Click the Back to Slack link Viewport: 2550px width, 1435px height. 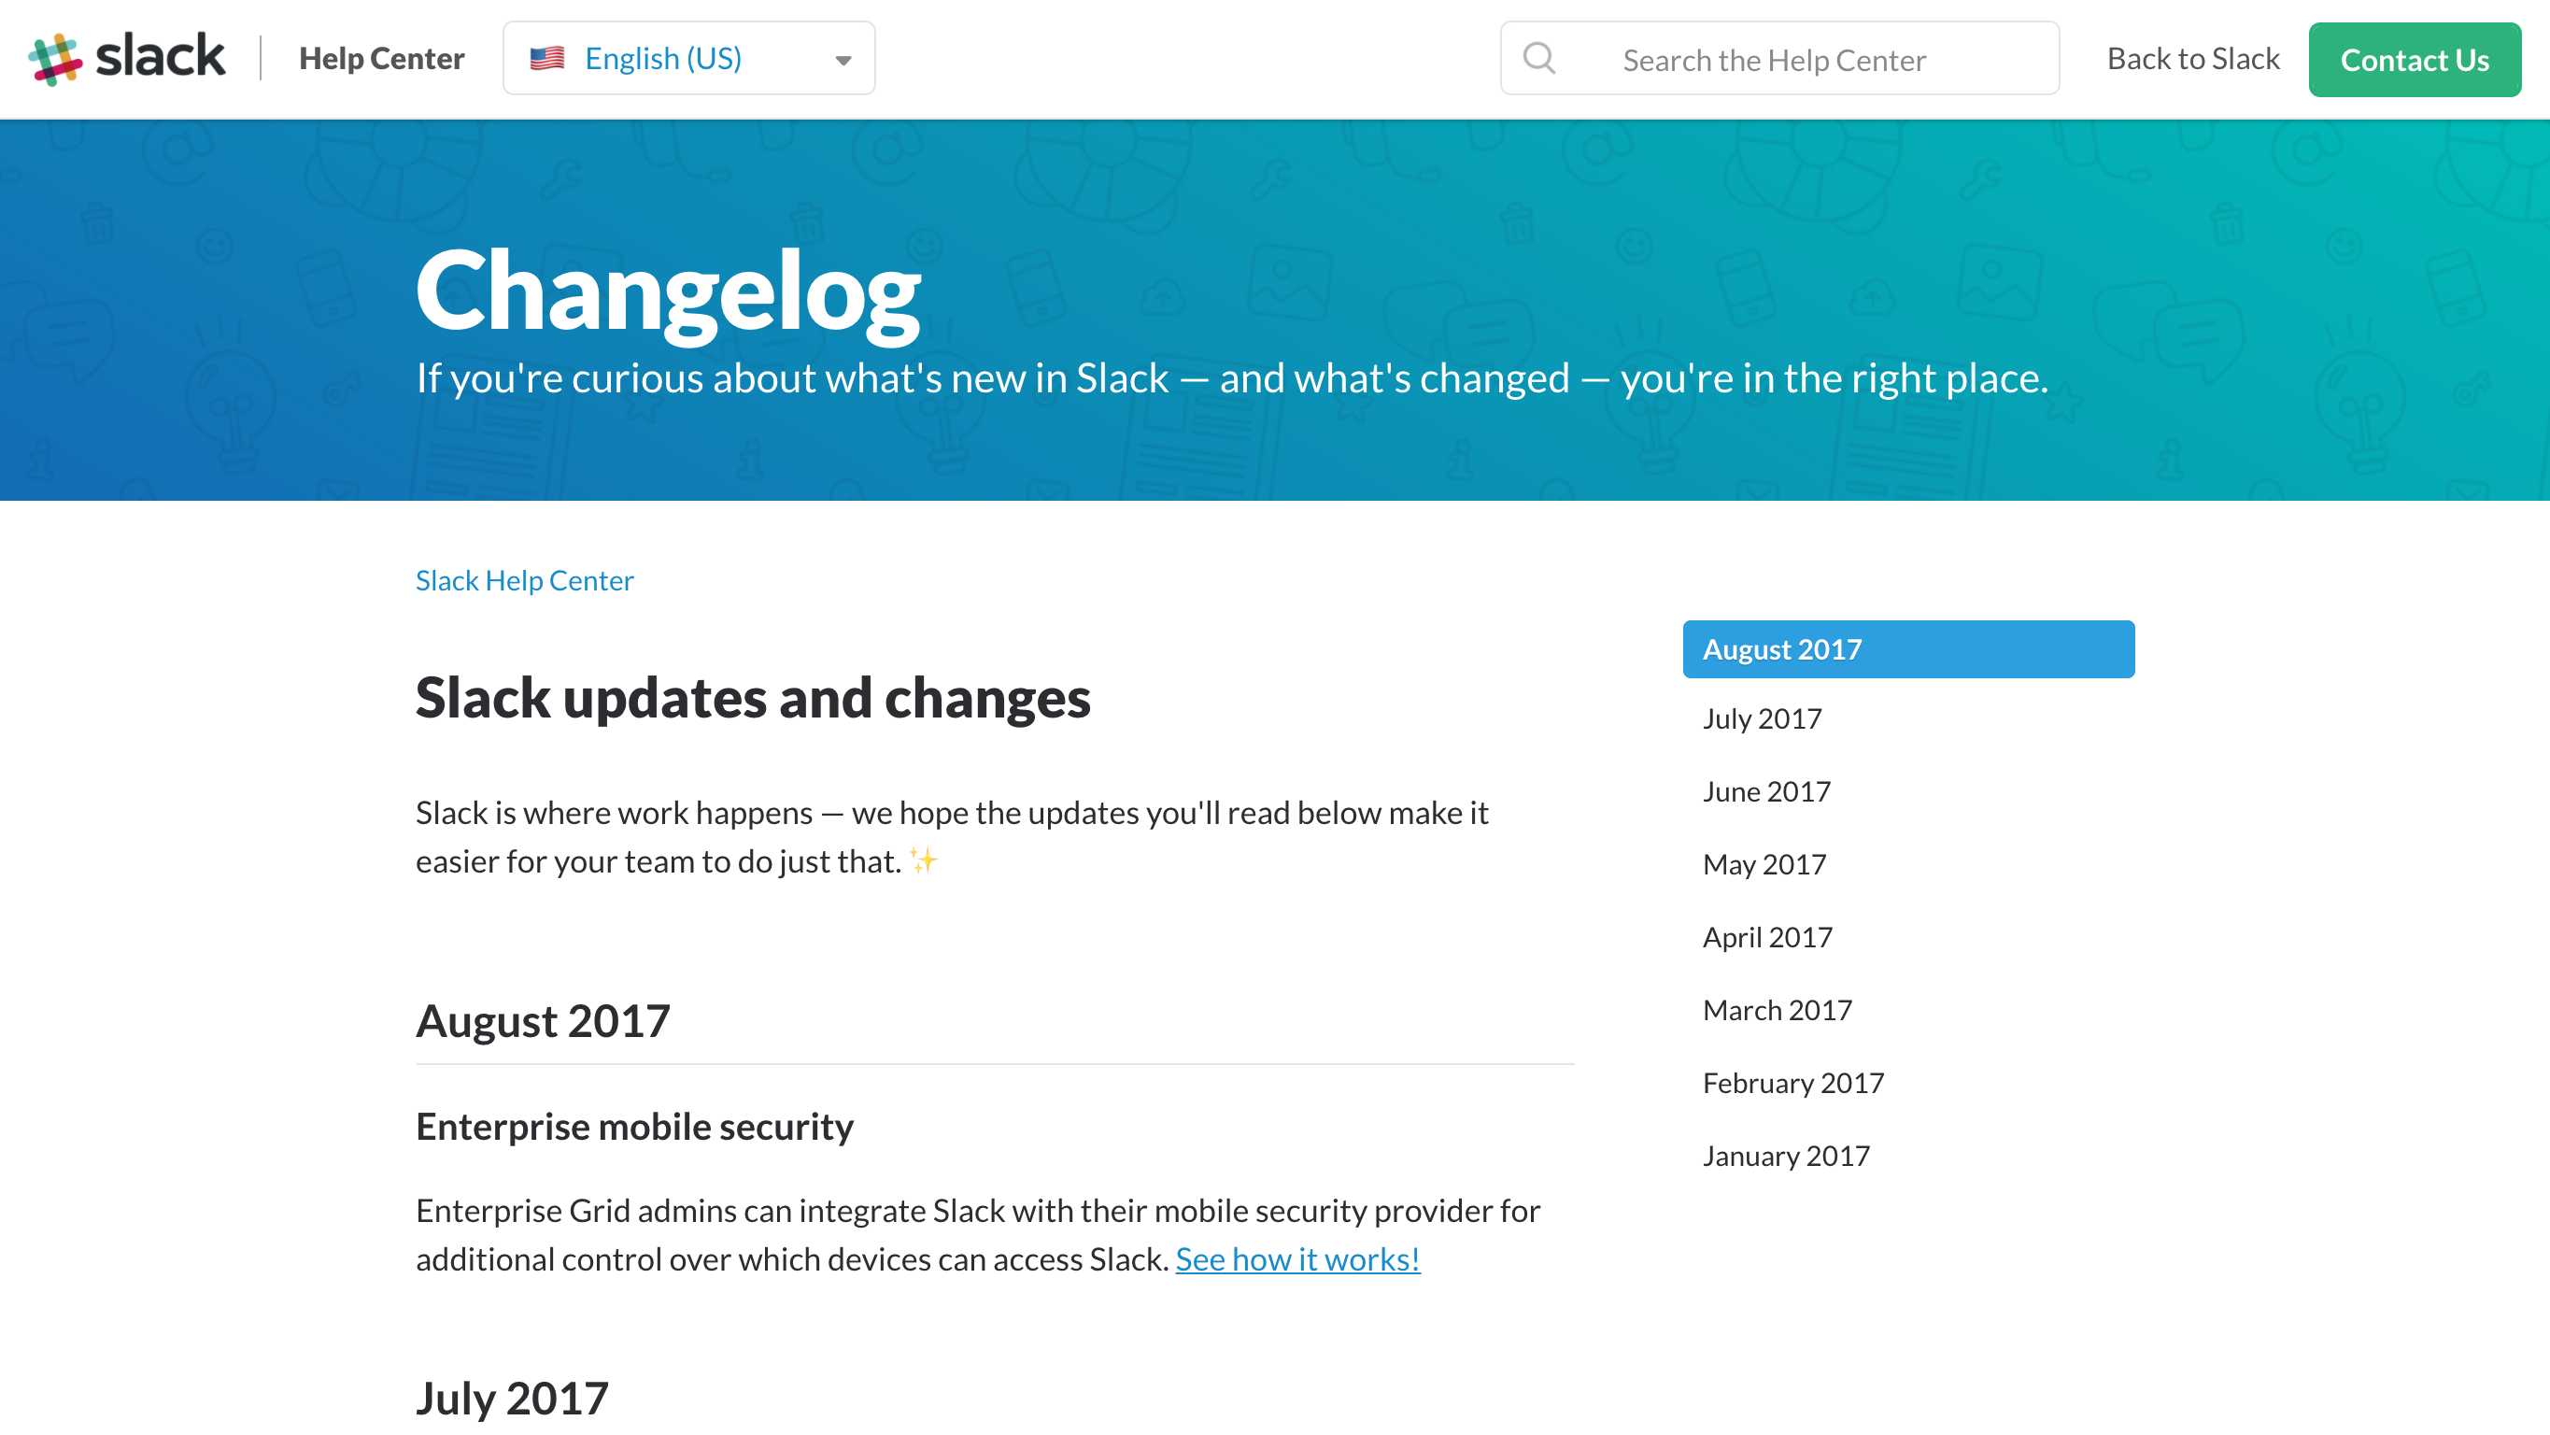pos(2192,59)
